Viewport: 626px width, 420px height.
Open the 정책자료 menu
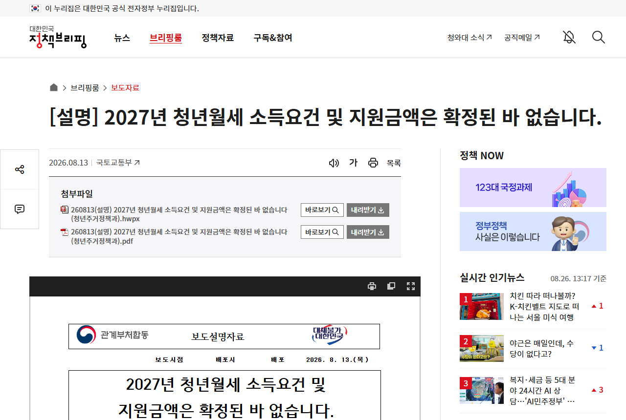[x=218, y=38]
